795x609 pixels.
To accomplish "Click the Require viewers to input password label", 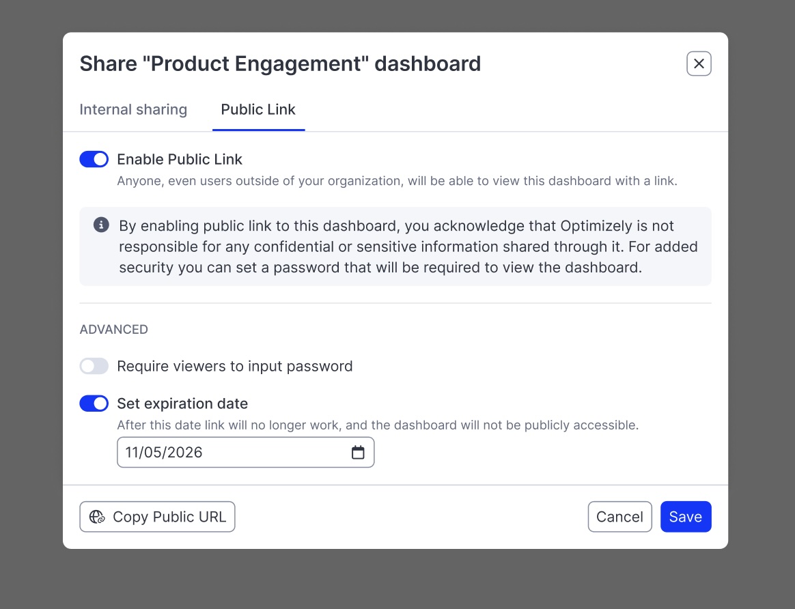I will pyautogui.click(x=235, y=366).
